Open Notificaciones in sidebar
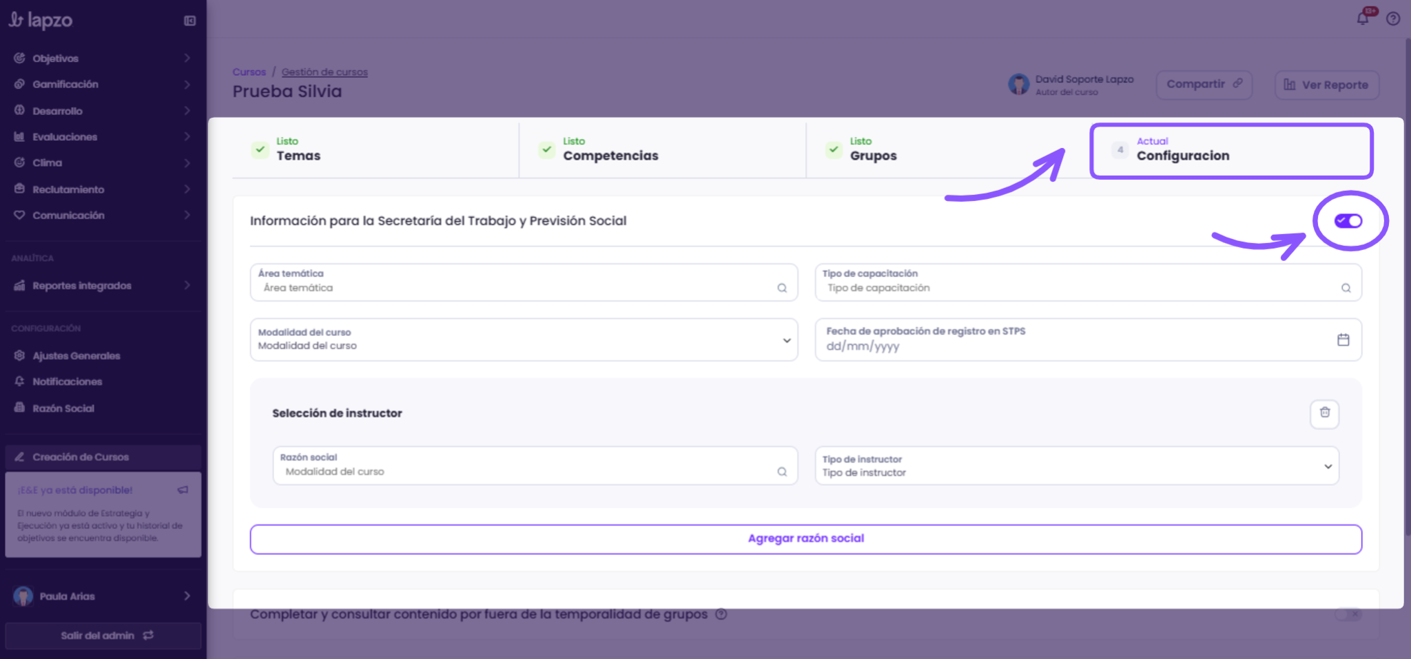 [68, 381]
